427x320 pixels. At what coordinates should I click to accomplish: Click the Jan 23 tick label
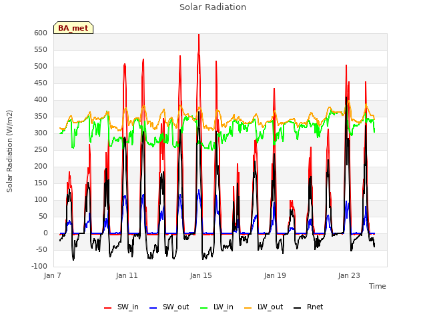coord(349,275)
